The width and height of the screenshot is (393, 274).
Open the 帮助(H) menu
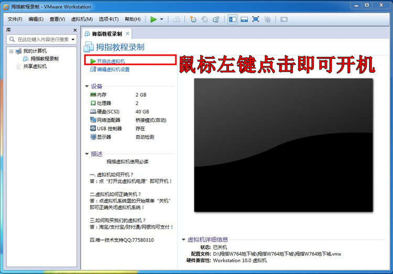pyautogui.click(x=133, y=19)
